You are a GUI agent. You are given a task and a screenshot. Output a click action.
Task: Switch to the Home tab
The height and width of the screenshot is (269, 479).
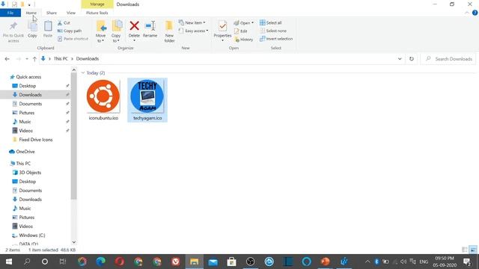[x=31, y=13]
